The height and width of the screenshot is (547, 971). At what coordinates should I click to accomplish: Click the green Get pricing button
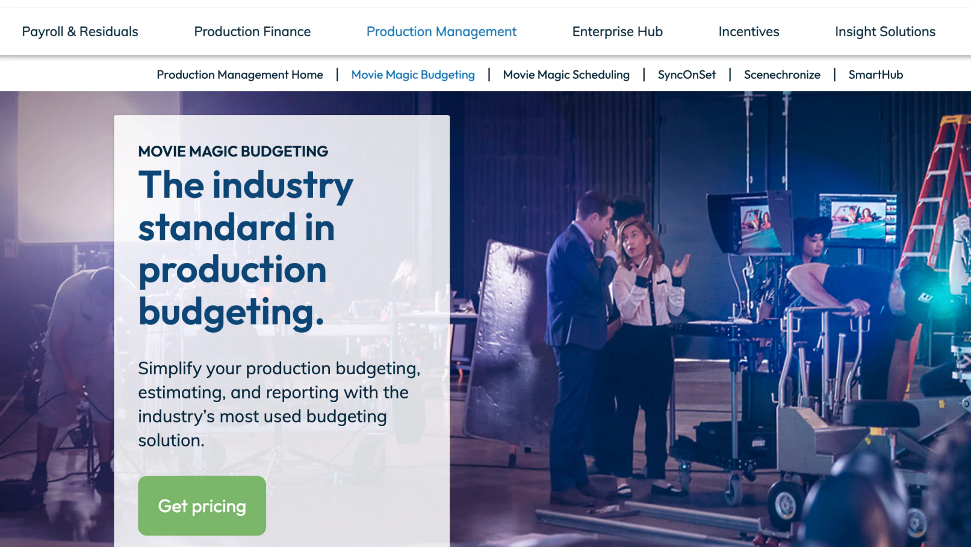click(x=202, y=505)
